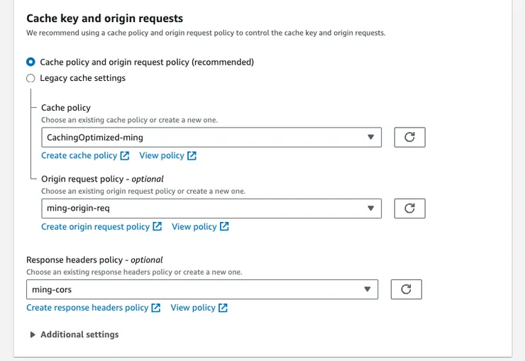Screen dimensions: 525x361
Task: Refresh the response headers policy list
Action: (406, 289)
